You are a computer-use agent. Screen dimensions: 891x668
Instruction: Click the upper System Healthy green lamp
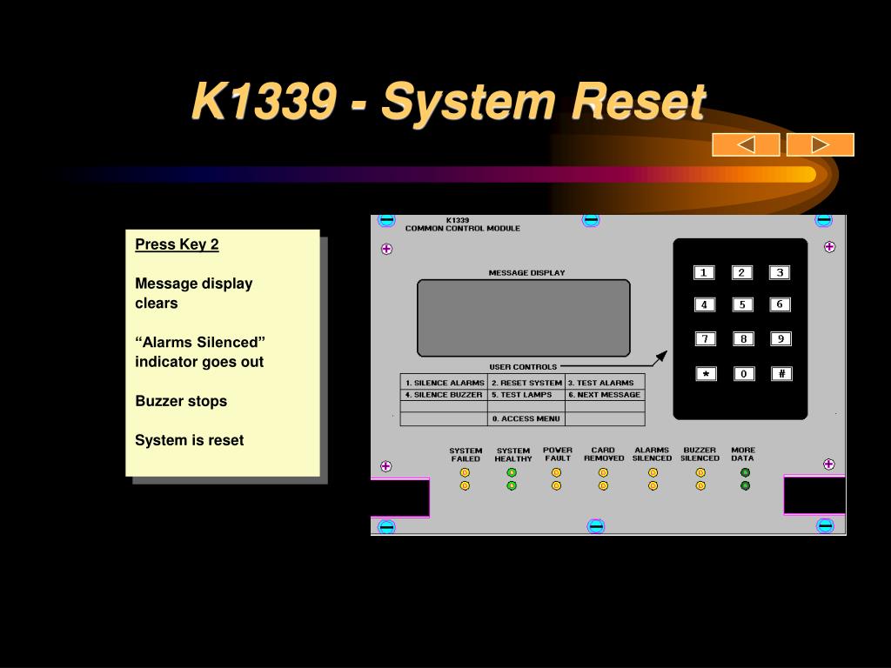(x=512, y=472)
